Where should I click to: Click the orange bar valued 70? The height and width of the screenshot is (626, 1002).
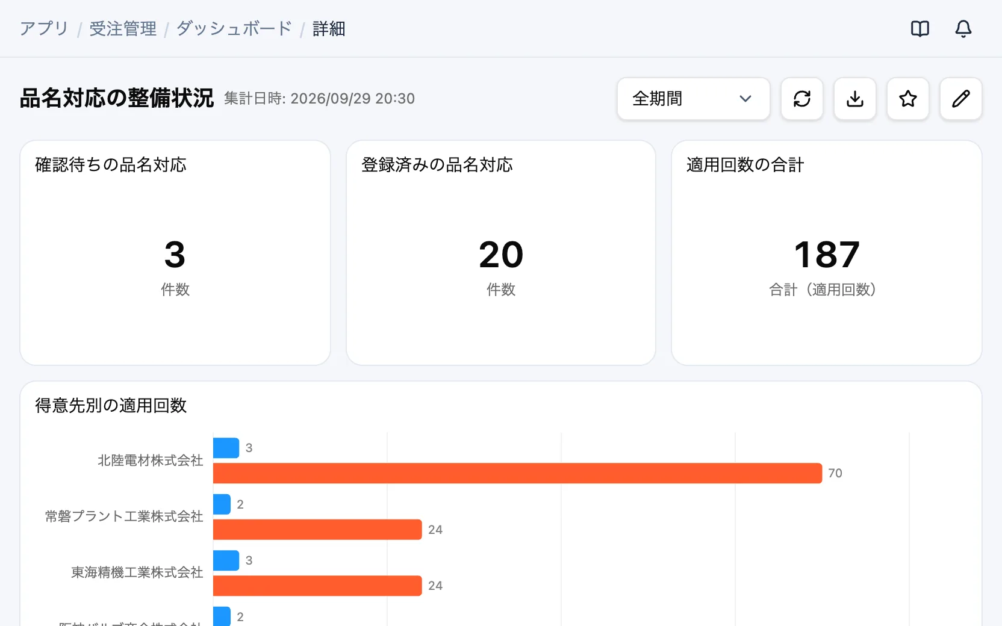517,473
